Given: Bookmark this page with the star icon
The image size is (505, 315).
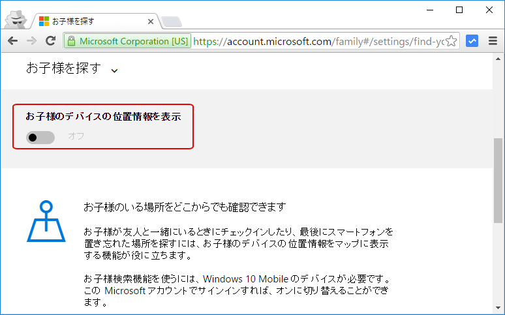Looking at the screenshot, I should [x=451, y=41].
